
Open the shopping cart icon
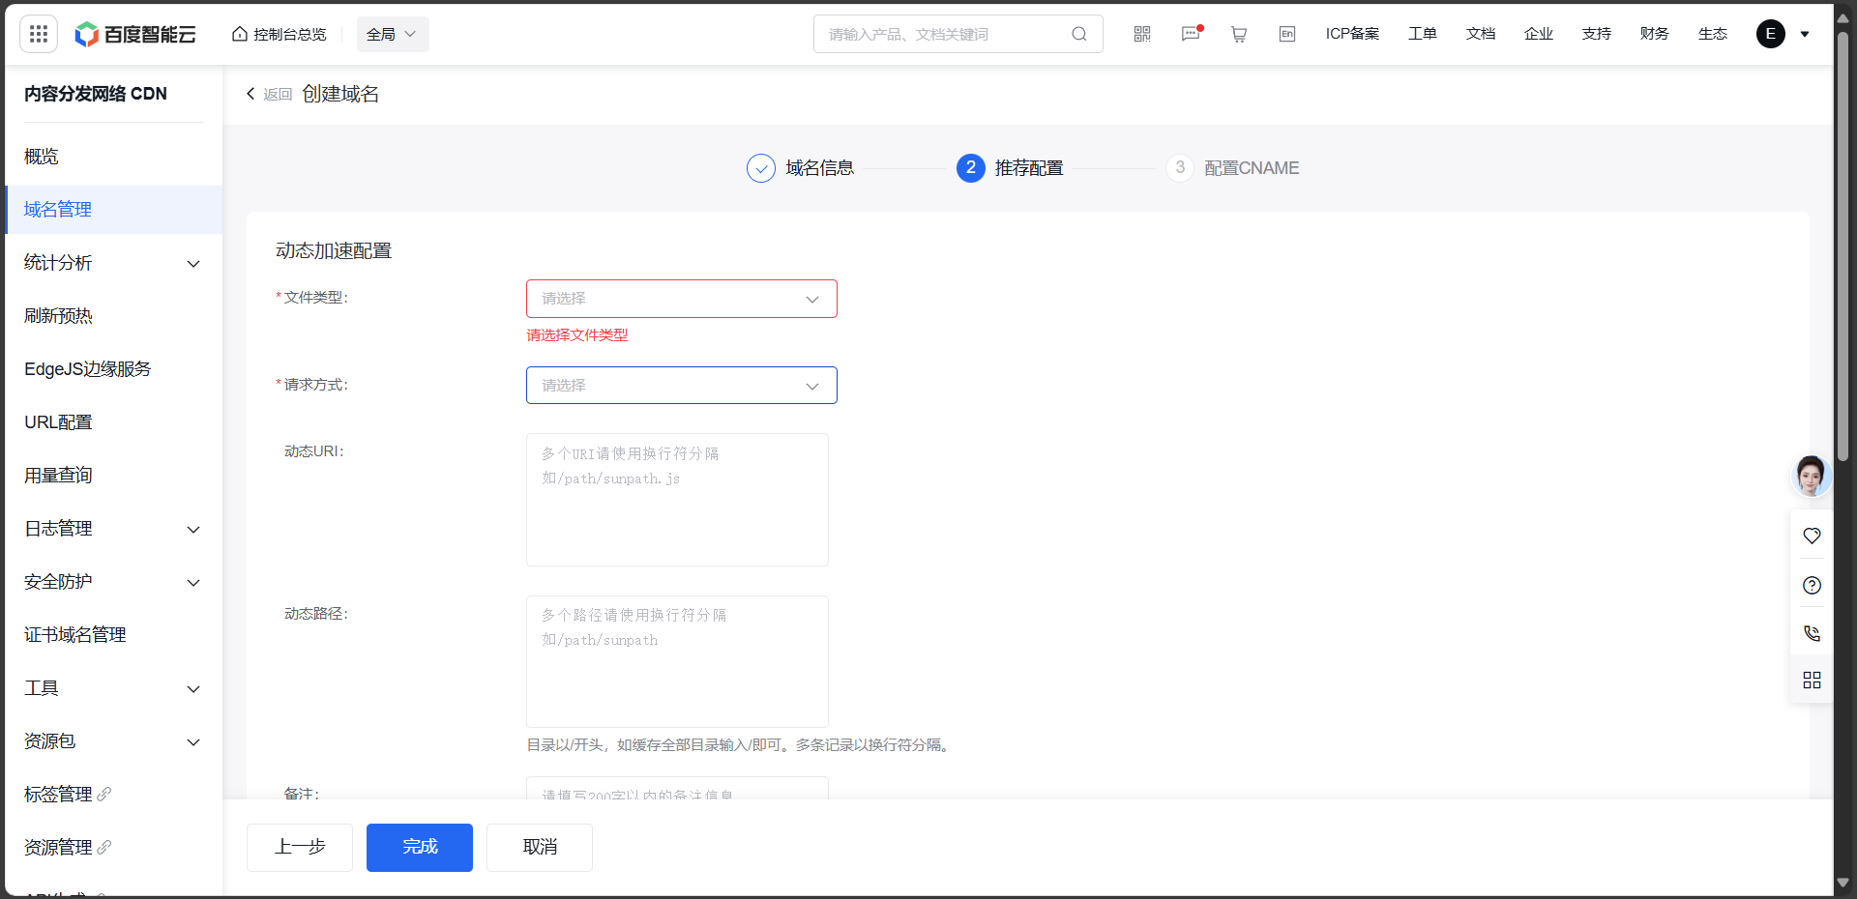pos(1239,34)
